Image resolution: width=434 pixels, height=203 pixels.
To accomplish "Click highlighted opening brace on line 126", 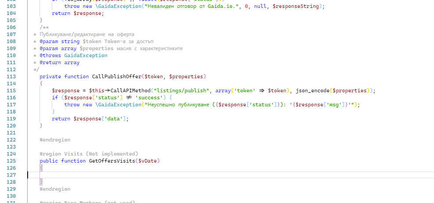I will point(41,168).
